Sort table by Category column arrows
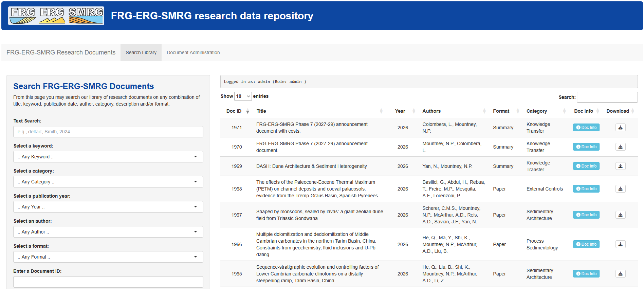The image size is (644, 289). 564,111
